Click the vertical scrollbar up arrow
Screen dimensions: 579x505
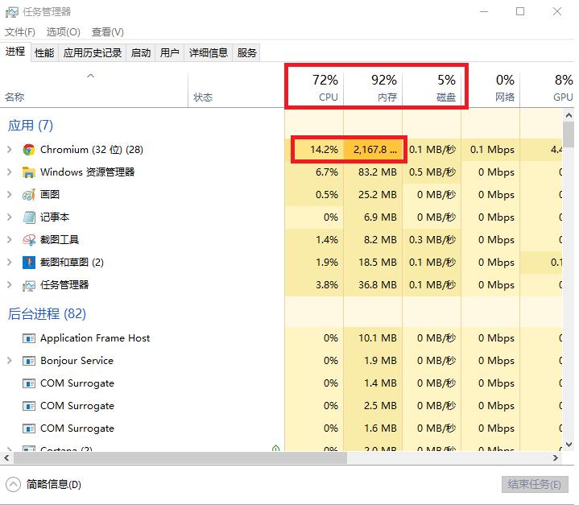pos(569,115)
